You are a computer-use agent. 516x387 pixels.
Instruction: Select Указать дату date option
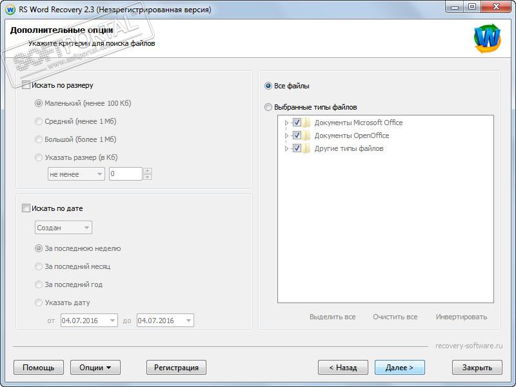pyautogui.click(x=39, y=303)
